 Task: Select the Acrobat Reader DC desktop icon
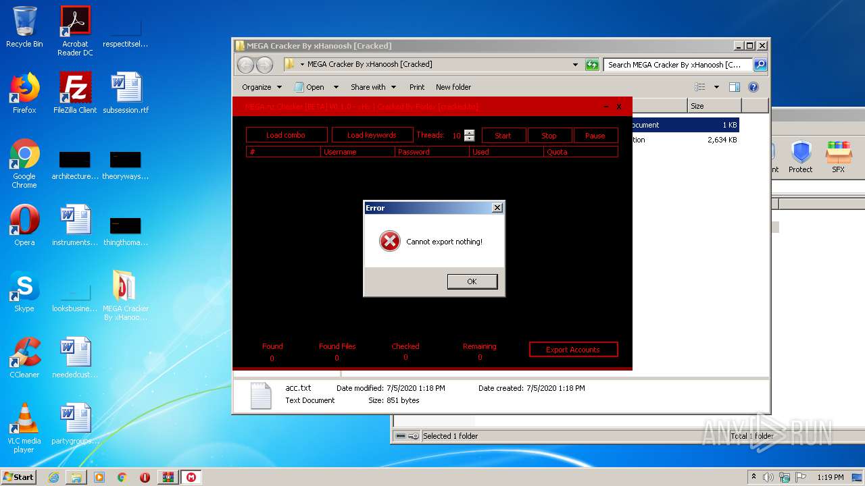click(x=75, y=30)
